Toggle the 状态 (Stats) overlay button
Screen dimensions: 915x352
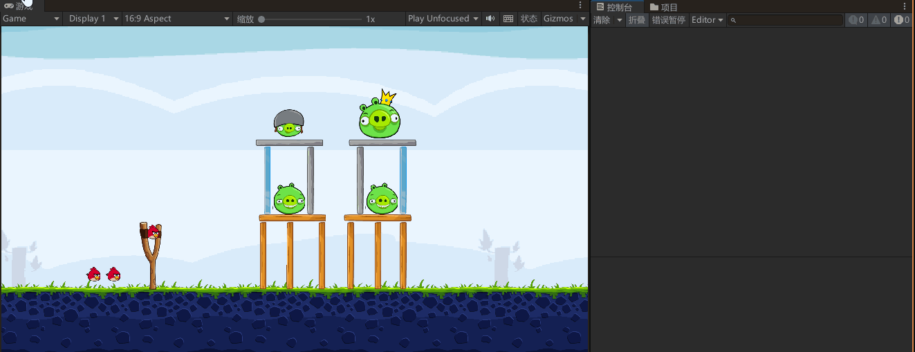click(529, 19)
